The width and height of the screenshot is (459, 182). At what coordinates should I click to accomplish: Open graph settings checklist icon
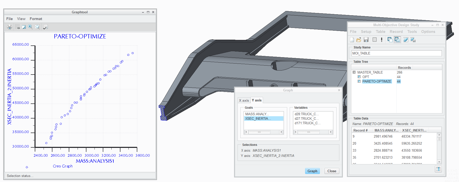[45, 27]
